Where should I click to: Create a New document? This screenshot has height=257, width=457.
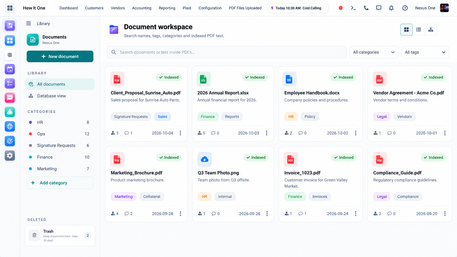coord(60,57)
